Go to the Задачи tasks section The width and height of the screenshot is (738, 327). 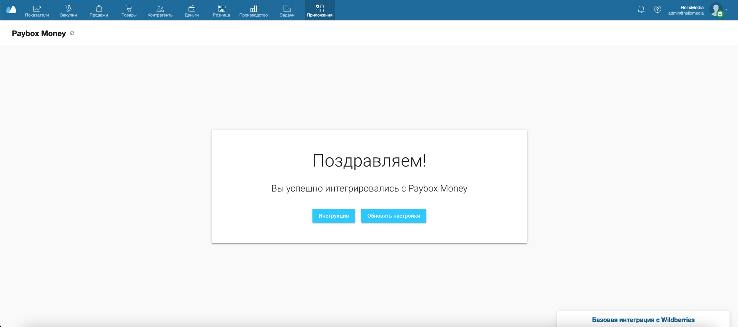coord(287,10)
